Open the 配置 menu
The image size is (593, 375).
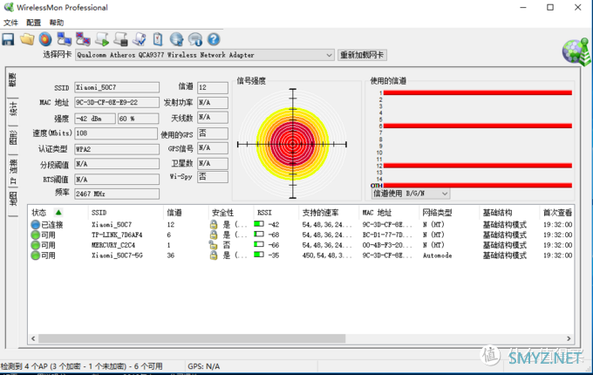click(34, 23)
